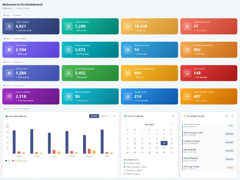Switch chart to Quarterly view
The height and width of the screenshot is (180, 240).
[105, 116]
